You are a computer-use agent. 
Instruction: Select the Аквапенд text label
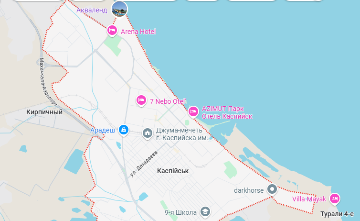click(92, 10)
